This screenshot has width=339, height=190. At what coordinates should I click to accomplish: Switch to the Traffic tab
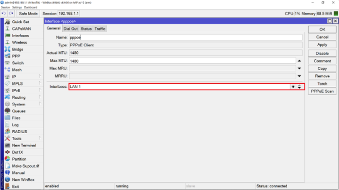tap(100, 29)
